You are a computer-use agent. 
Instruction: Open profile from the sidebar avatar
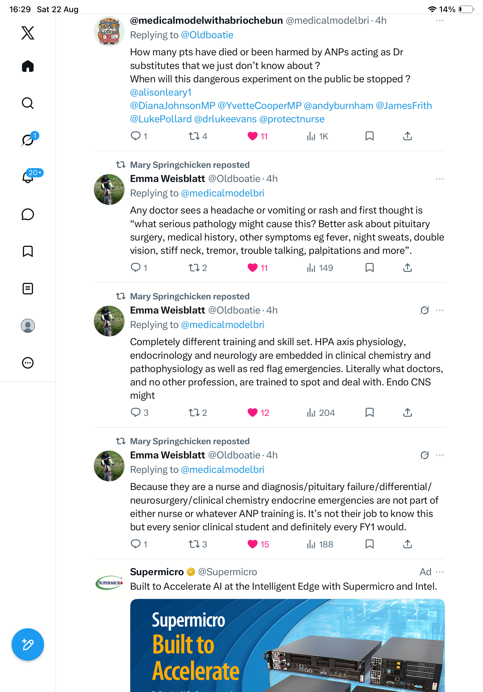point(28,325)
